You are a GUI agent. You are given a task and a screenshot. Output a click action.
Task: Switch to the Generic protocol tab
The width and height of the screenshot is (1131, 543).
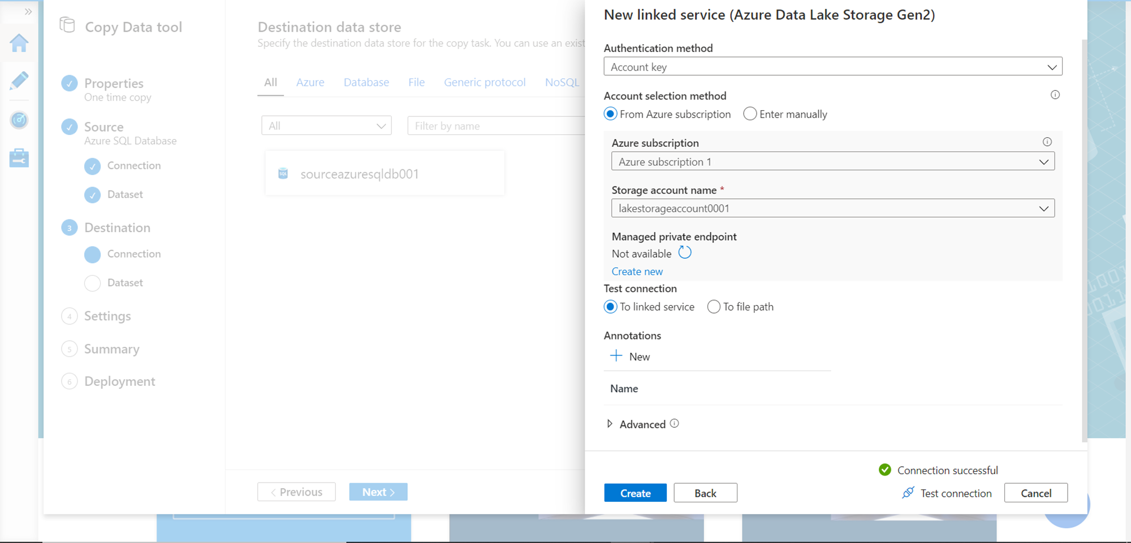coord(485,82)
